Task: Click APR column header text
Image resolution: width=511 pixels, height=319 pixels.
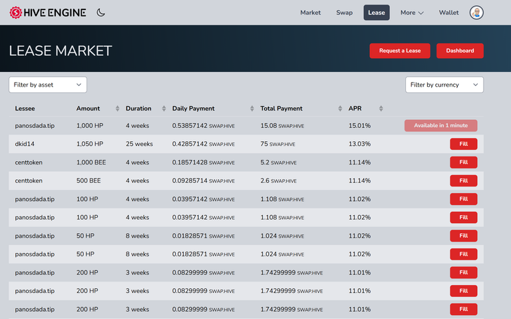Action: click(355, 109)
